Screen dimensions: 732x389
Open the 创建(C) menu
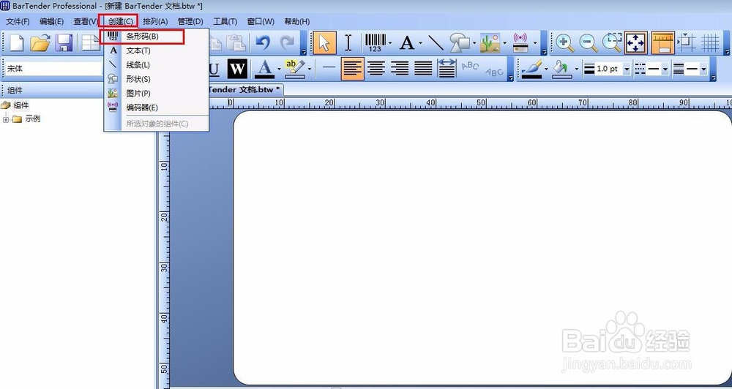(121, 21)
